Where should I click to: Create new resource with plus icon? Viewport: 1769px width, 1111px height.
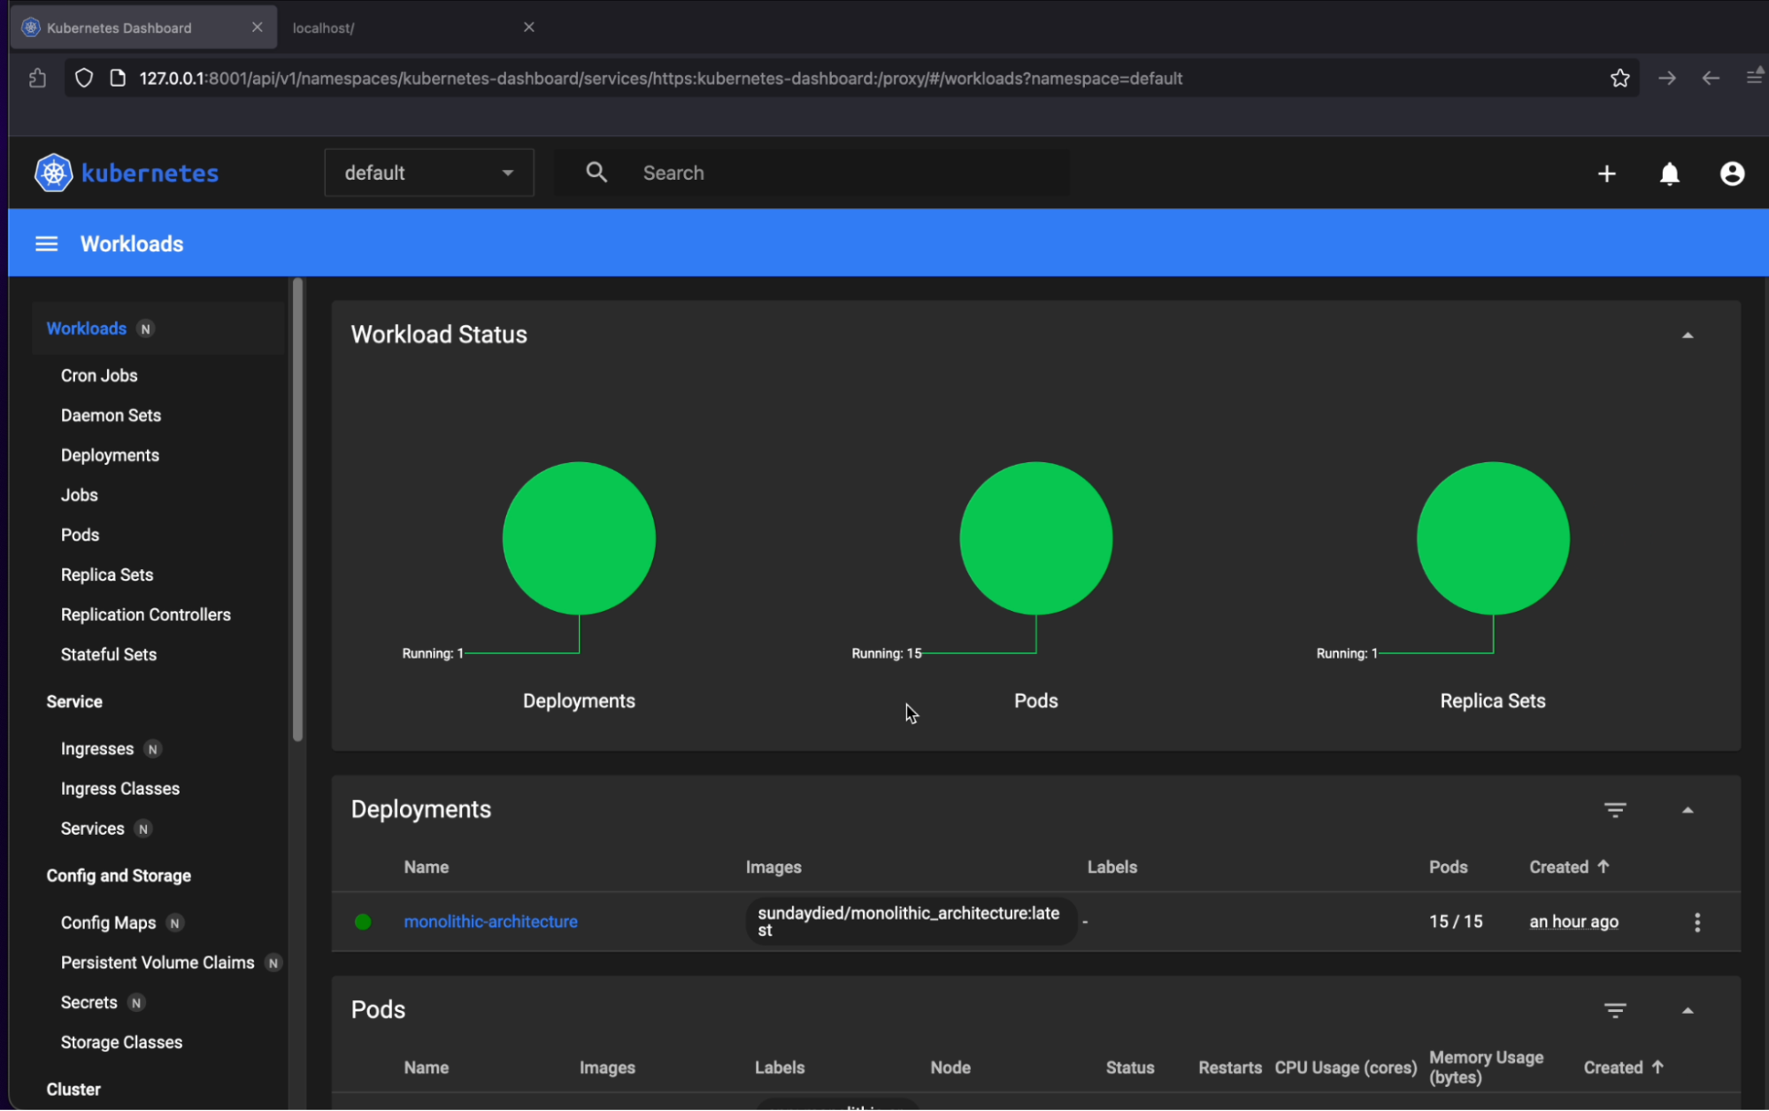pos(1607,174)
